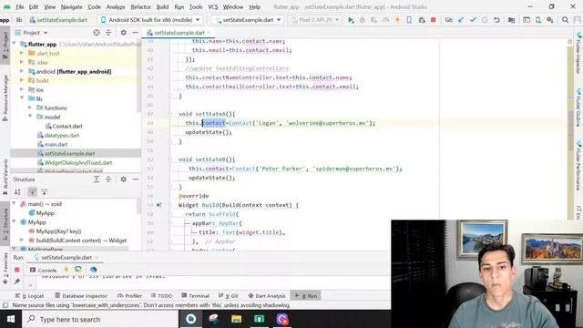Collapse all in Project panel toolbar

tap(108, 33)
